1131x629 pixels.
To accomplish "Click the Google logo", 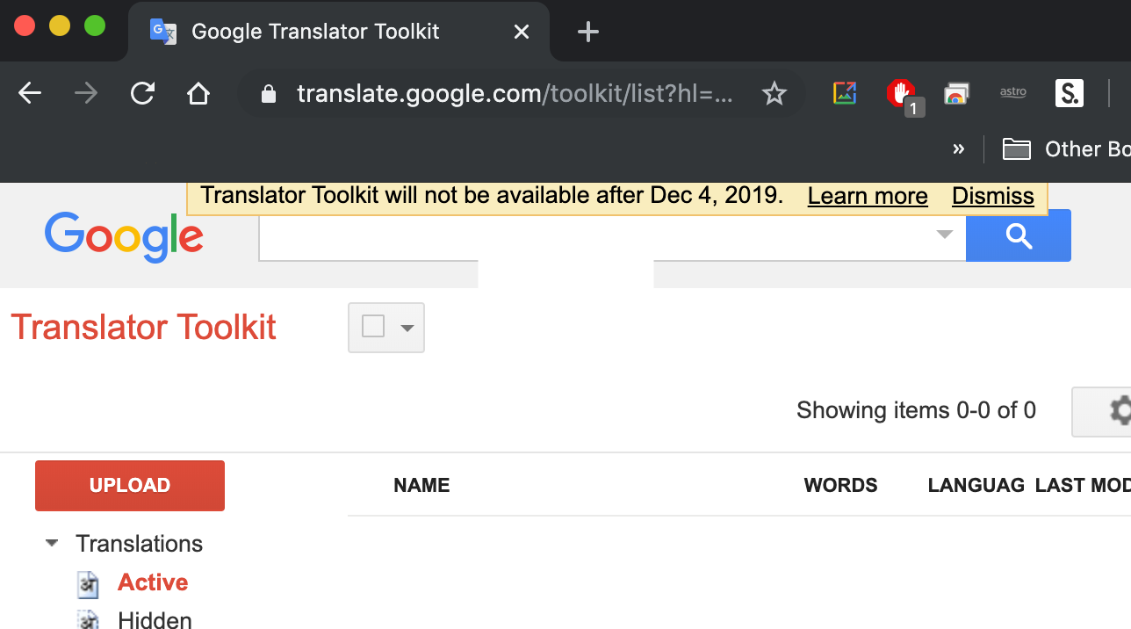I will [124, 236].
